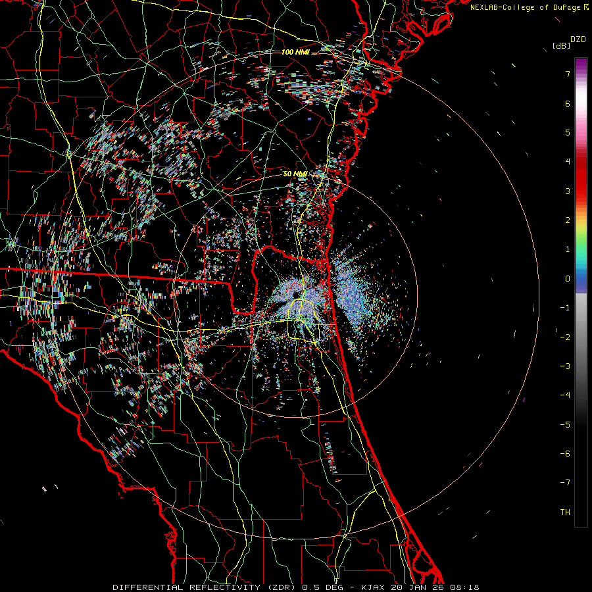Select the -4 dB scale label
The height and width of the screenshot is (592, 592).
point(565,395)
